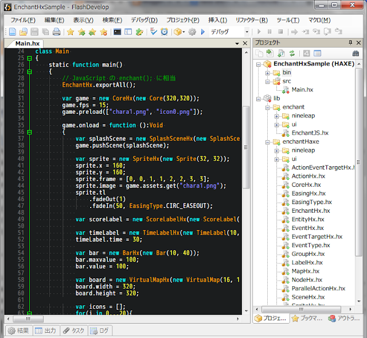Close the Main.hx document with X
Image resolution: width=367 pixels, height=338 pixels.
[245, 43]
